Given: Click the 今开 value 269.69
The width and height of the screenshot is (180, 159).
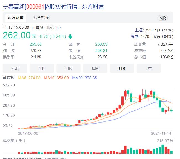Looking at the screenshot, I should coord(36,44).
